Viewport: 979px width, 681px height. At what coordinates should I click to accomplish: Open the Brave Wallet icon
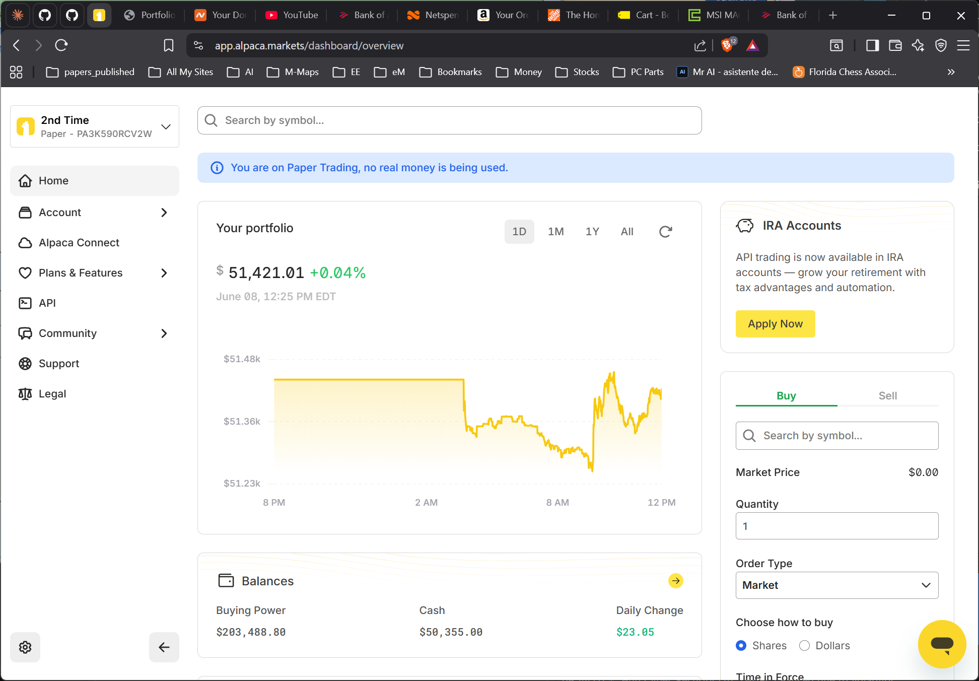click(x=895, y=46)
